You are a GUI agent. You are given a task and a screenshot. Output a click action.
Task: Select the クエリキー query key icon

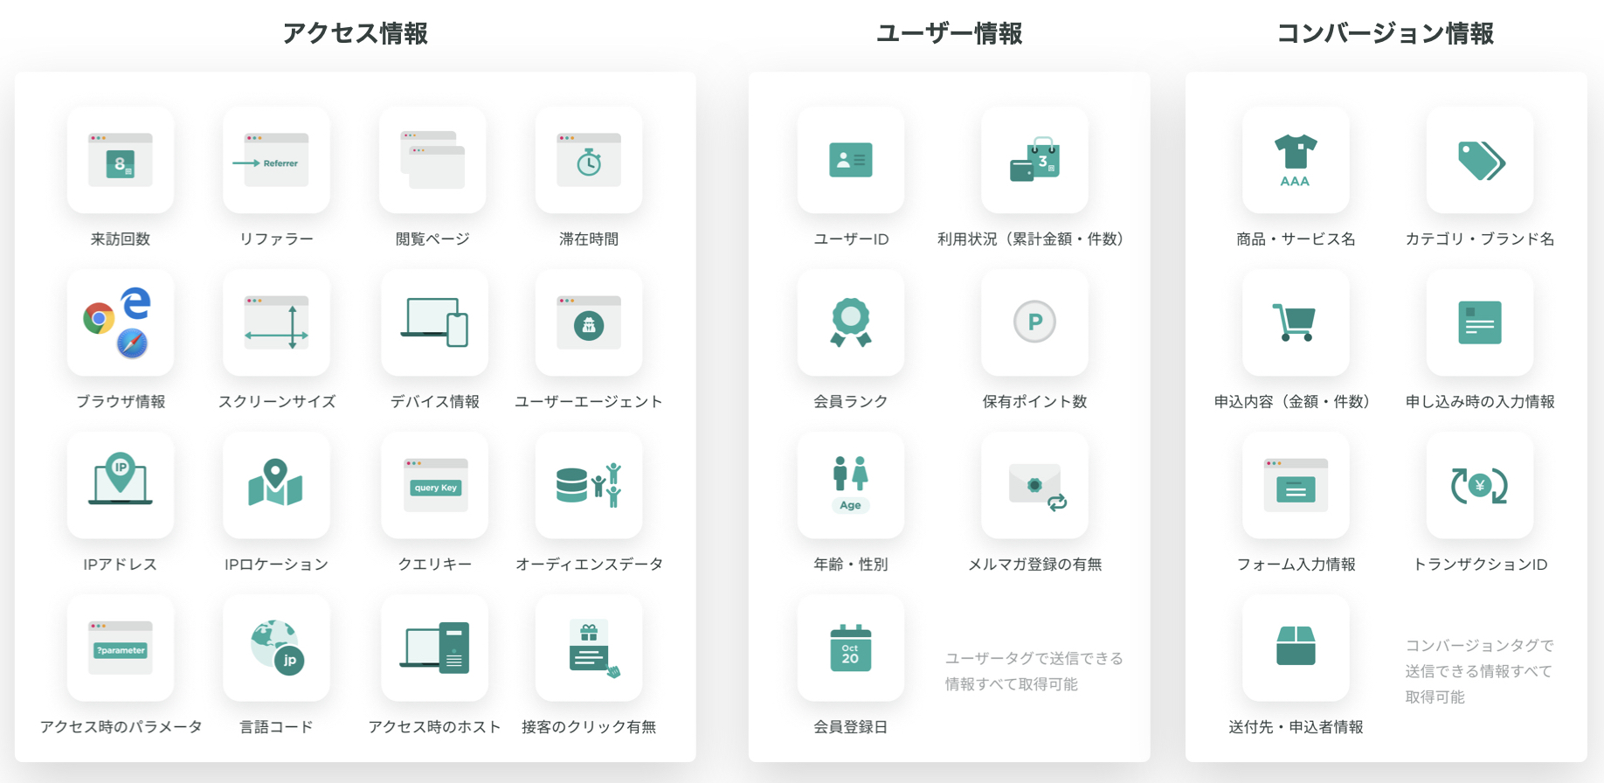434,485
